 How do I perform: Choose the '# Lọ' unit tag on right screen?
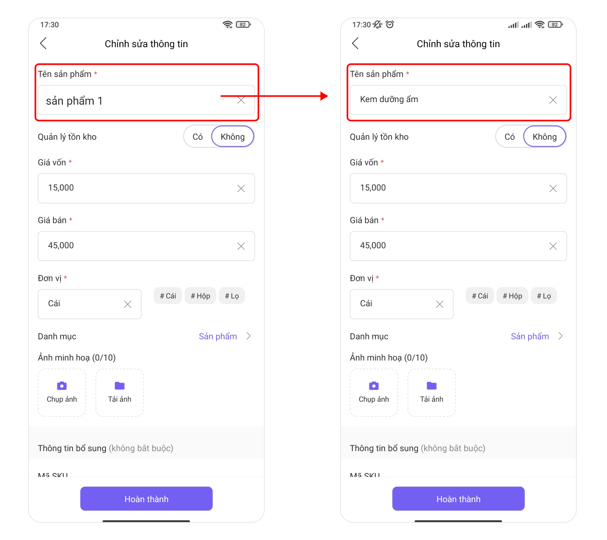(x=544, y=296)
